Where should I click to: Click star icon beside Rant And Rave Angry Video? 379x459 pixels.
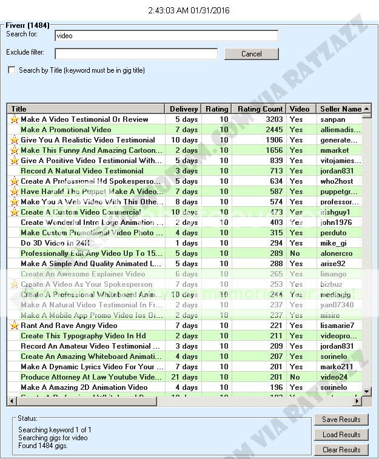tap(15, 326)
